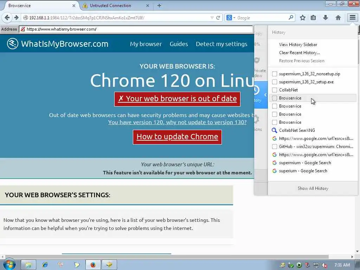The width and height of the screenshot is (360, 270).
Task: Click the scroll down arrow
Action: click(x=357, y=252)
